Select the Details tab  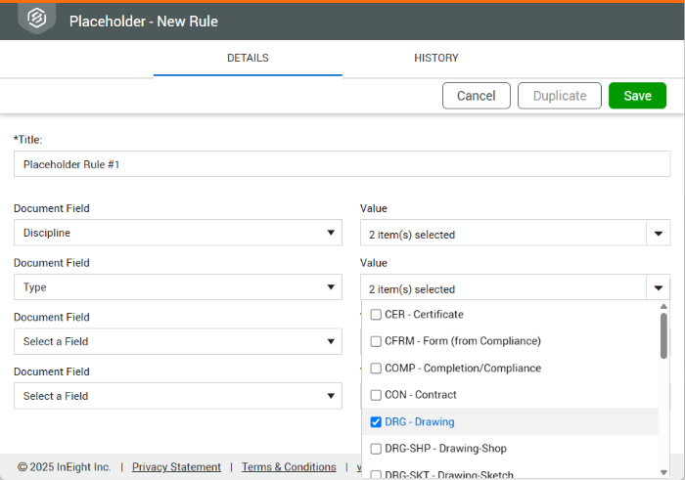pyautogui.click(x=248, y=58)
